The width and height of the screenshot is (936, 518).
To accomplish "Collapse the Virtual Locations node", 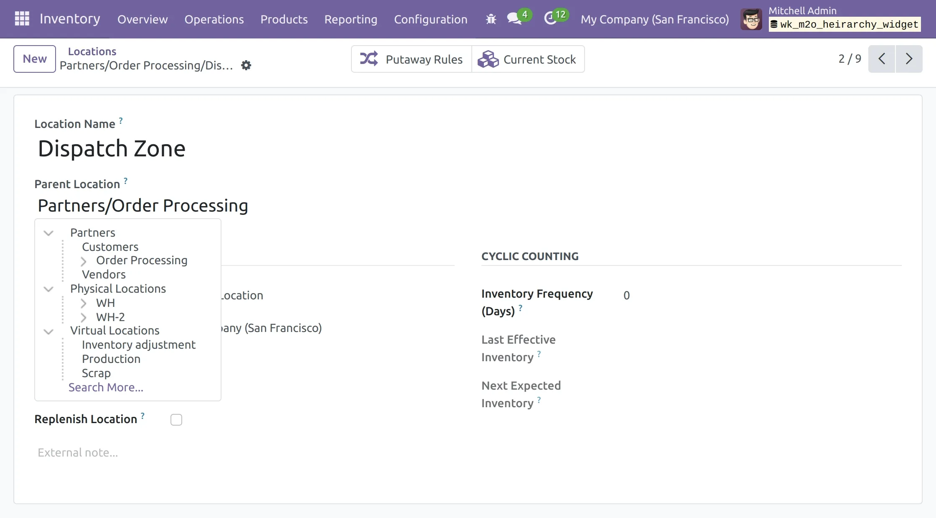I will tap(48, 331).
